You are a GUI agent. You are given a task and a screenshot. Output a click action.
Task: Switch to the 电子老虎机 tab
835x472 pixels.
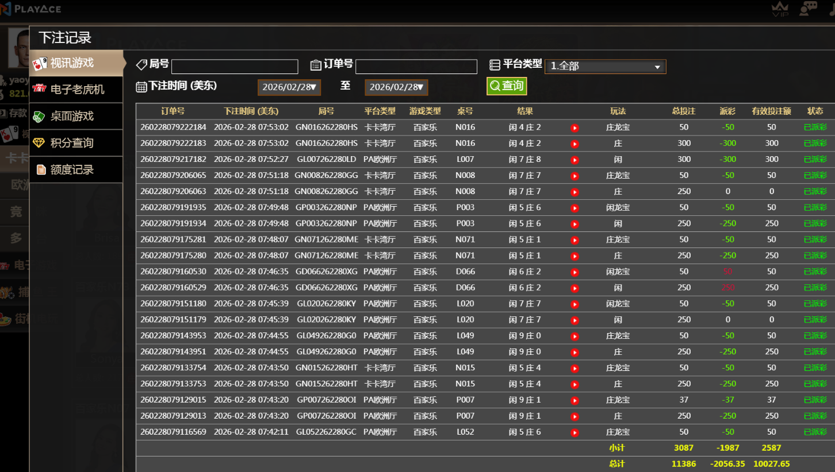(x=75, y=90)
